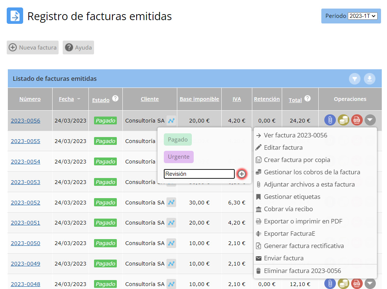
Task: Sort by the Cliente column header
Action: click(150, 99)
